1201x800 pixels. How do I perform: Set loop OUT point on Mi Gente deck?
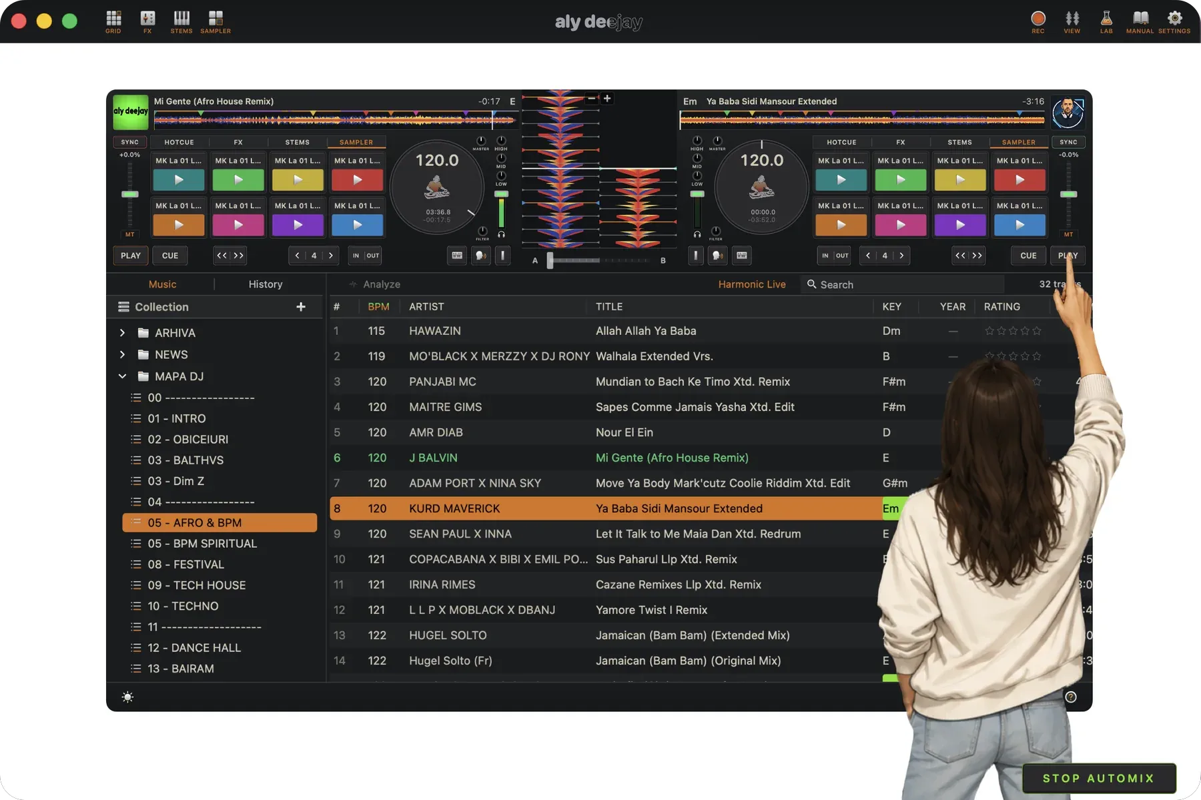click(373, 256)
